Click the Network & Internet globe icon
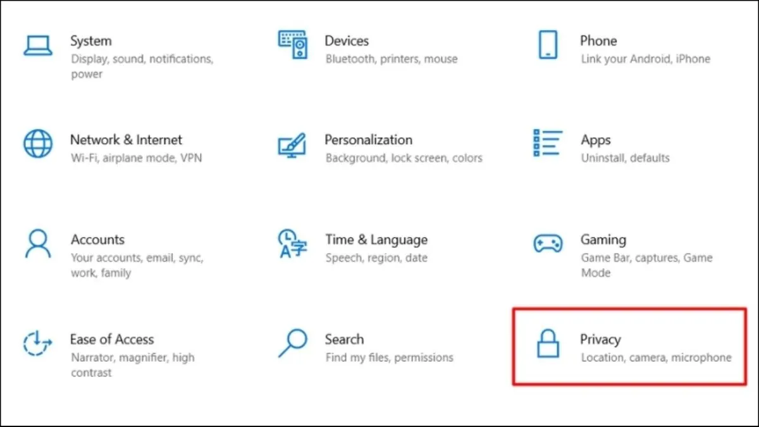 [x=38, y=144]
